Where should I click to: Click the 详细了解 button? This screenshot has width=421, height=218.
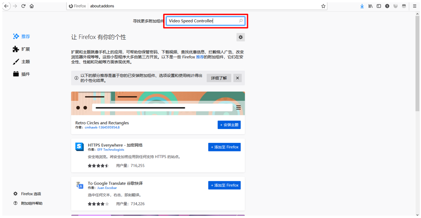tap(219, 78)
